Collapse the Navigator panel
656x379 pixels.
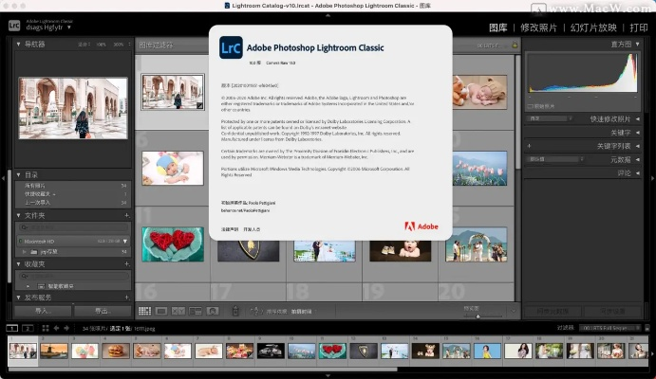pyautogui.click(x=20, y=44)
